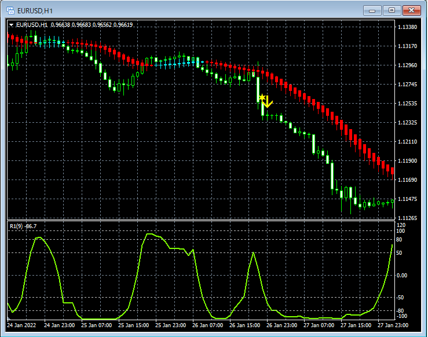Screen dimensions: 428x337
Task: Click price level 1.12325 on the scale
Action: click(408, 123)
